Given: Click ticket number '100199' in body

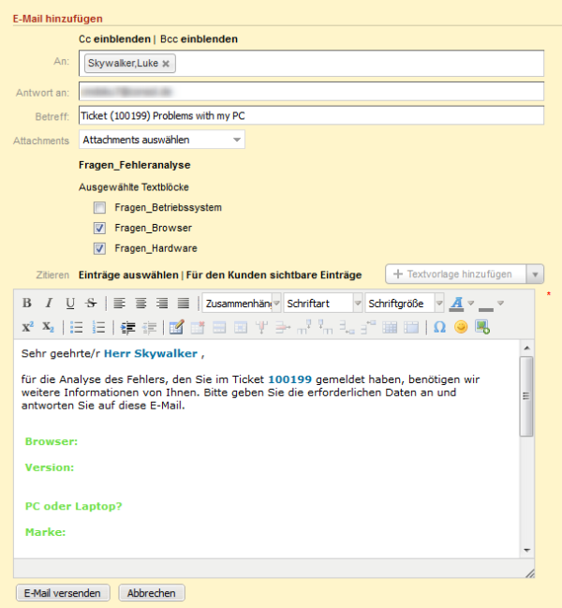Looking at the screenshot, I should tap(290, 379).
